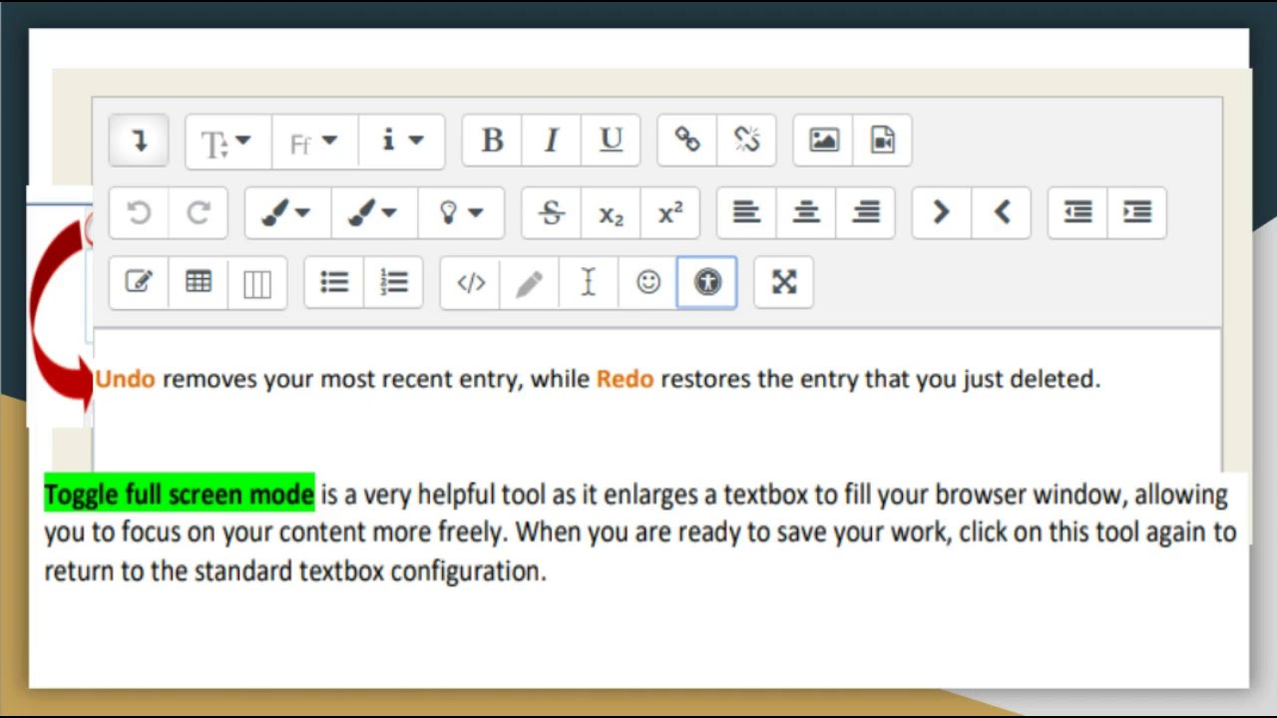Open the font family dropdown
Viewport: 1277px width, 718px height.
[314, 142]
